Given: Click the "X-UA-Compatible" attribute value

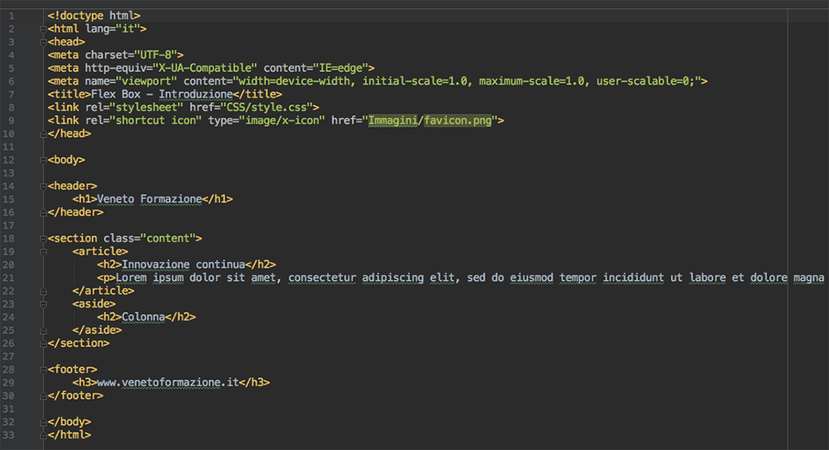Looking at the screenshot, I should [205, 68].
